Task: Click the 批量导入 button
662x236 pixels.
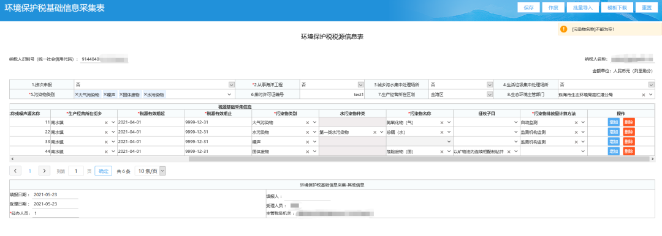Action: click(579, 7)
